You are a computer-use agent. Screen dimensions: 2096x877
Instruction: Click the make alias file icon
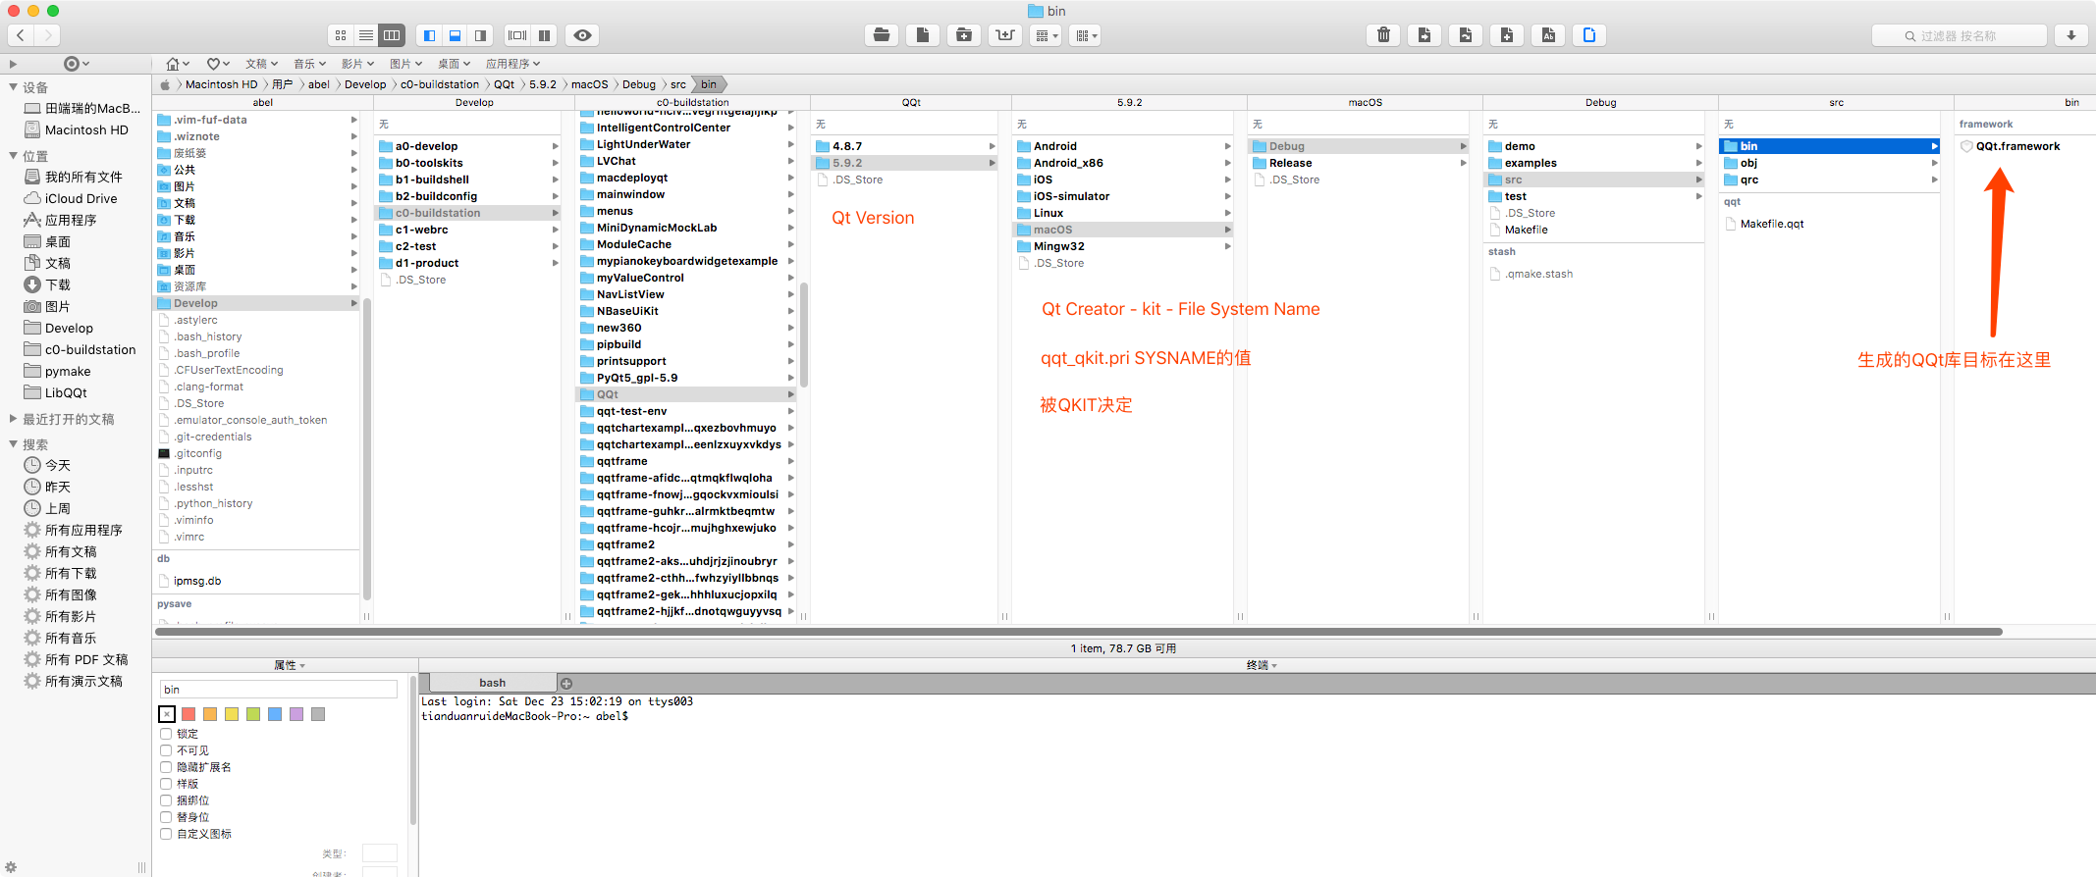[x=1466, y=35]
